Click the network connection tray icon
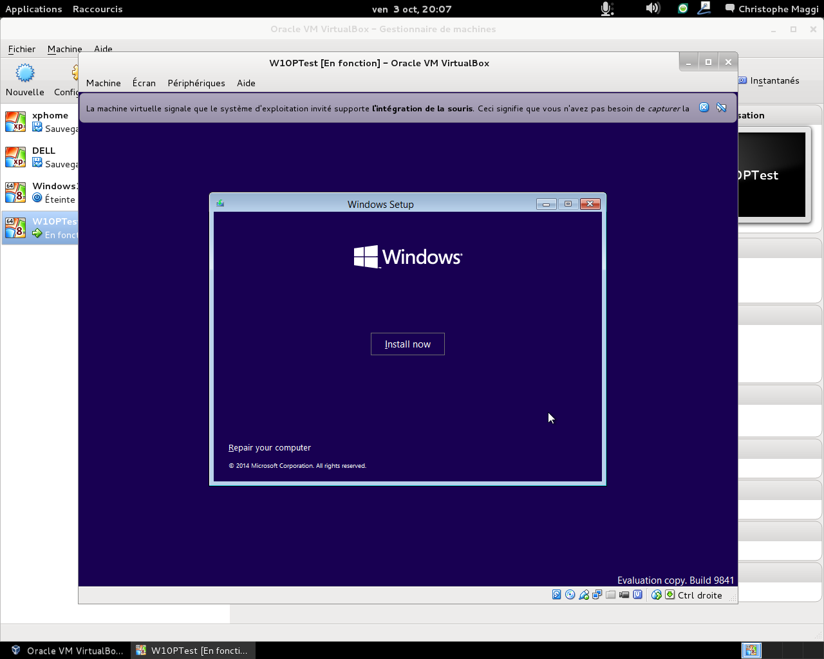 click(x=704, y=8)
